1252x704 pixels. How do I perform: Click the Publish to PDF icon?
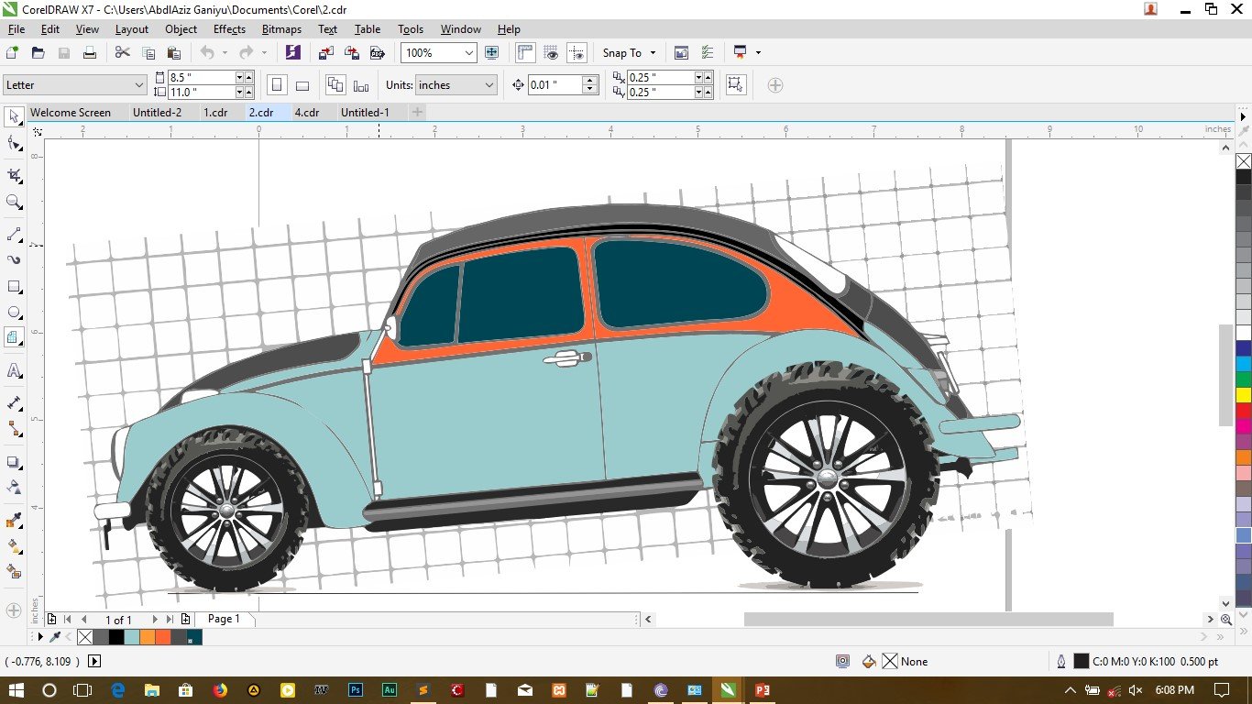[376, 53]
